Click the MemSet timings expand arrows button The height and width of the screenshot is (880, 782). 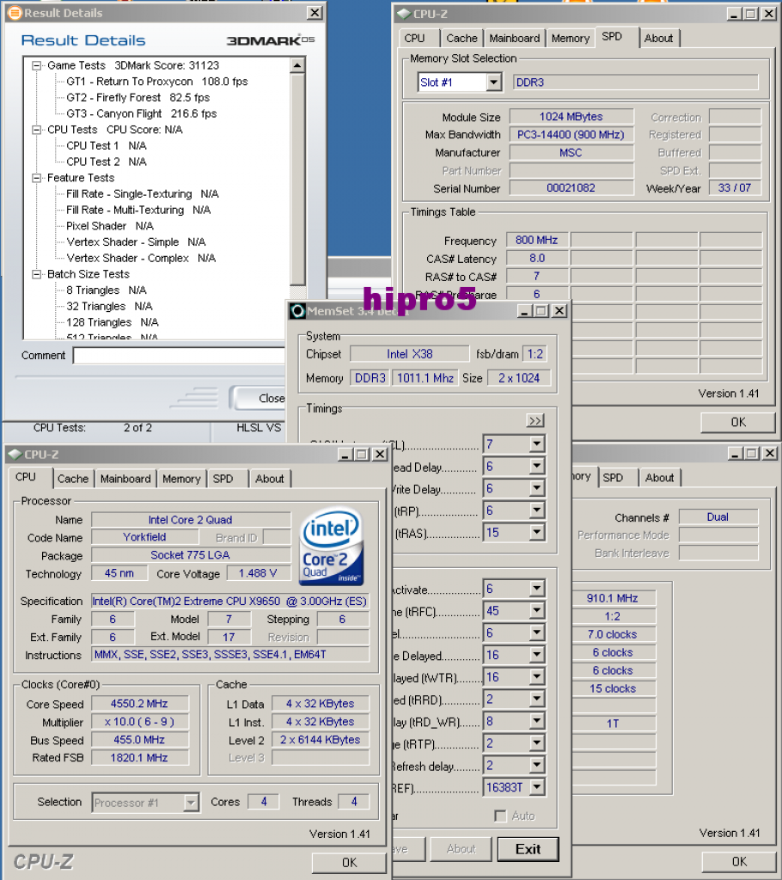[535, 420]
